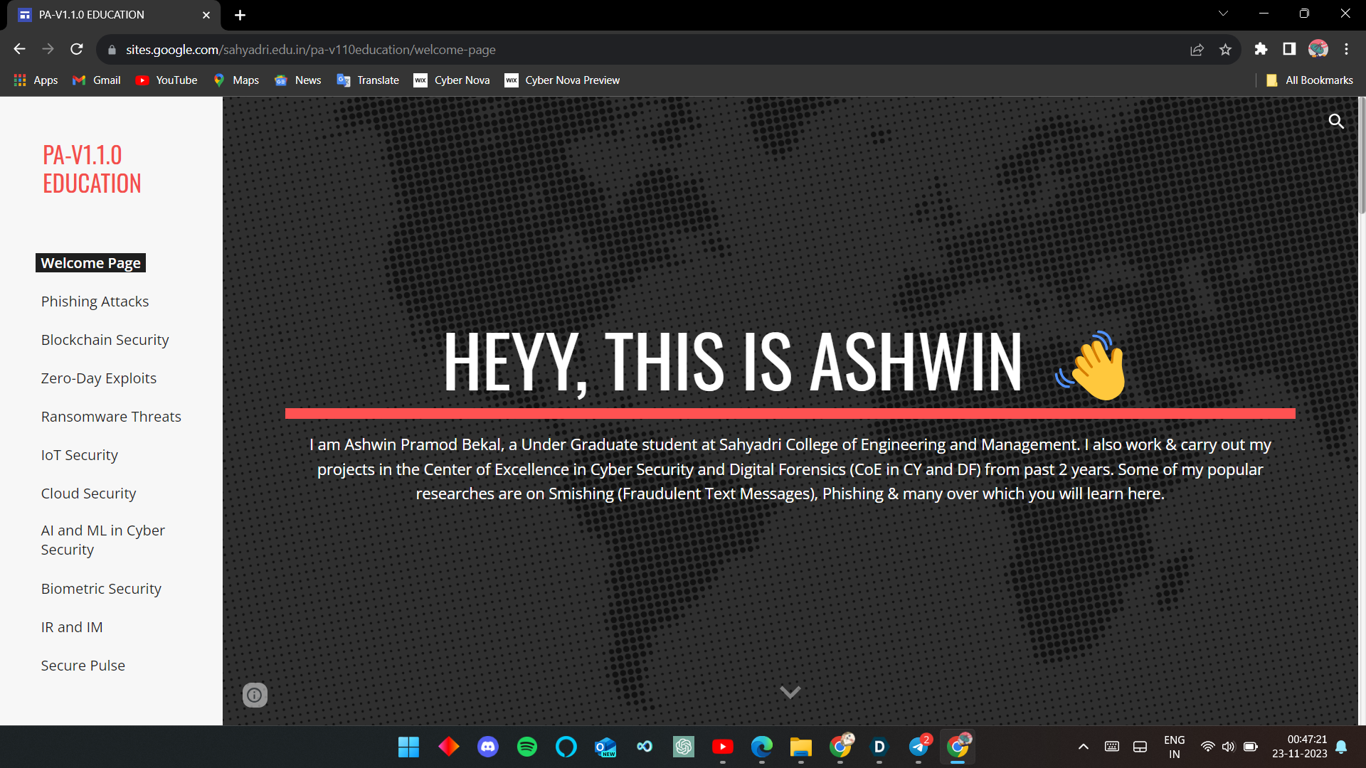Viewport: 1366px width, 768px height.
Task: Toggle the browser side panel
Action: click(x=1289, y=49)
